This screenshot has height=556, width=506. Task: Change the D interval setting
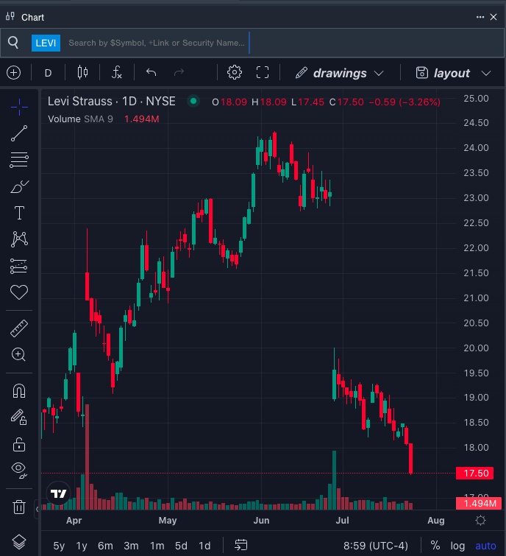coord(48,73)
